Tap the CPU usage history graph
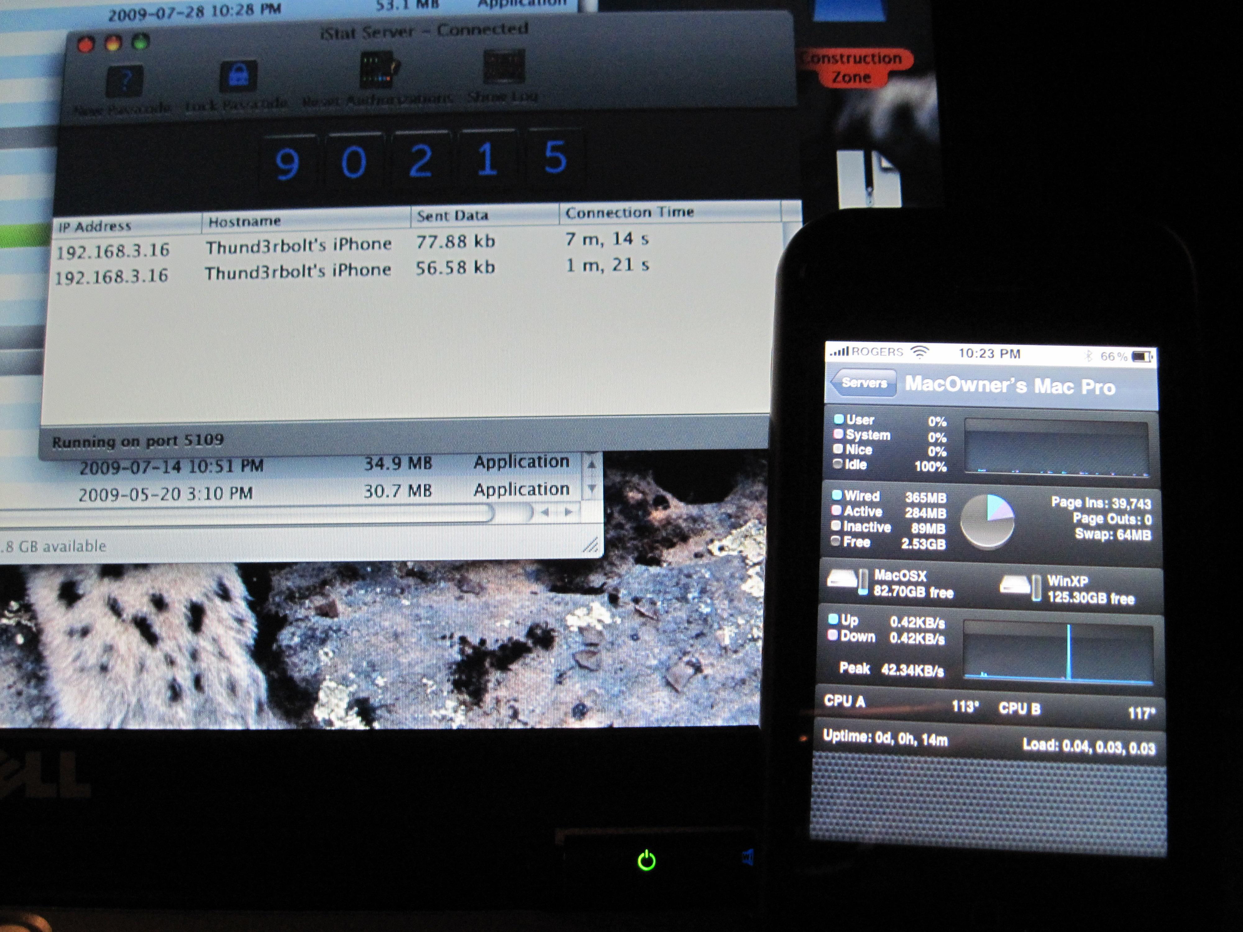Image resolution: width=1243 pixels, height=932 pixels. 1057,447
